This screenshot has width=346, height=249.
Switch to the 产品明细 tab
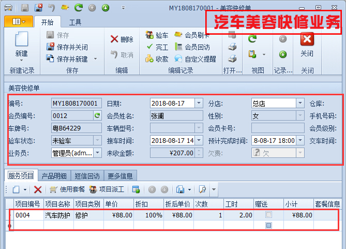tap(56, 175)
